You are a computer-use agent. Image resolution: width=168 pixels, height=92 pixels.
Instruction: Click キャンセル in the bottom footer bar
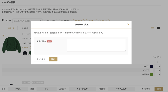(x=146, y=89)
